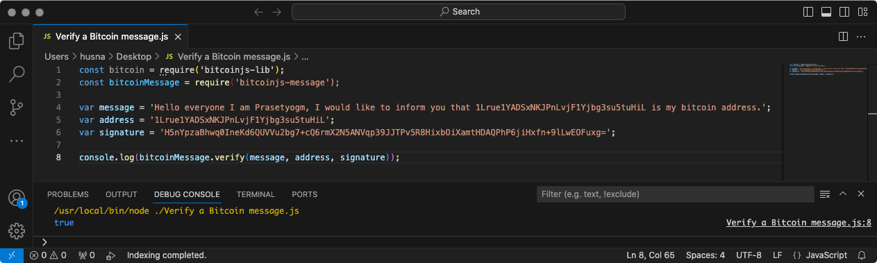Maximize the panel with the chevron up
Viewport: 877px width, 263px height.
tap(843, 194)
